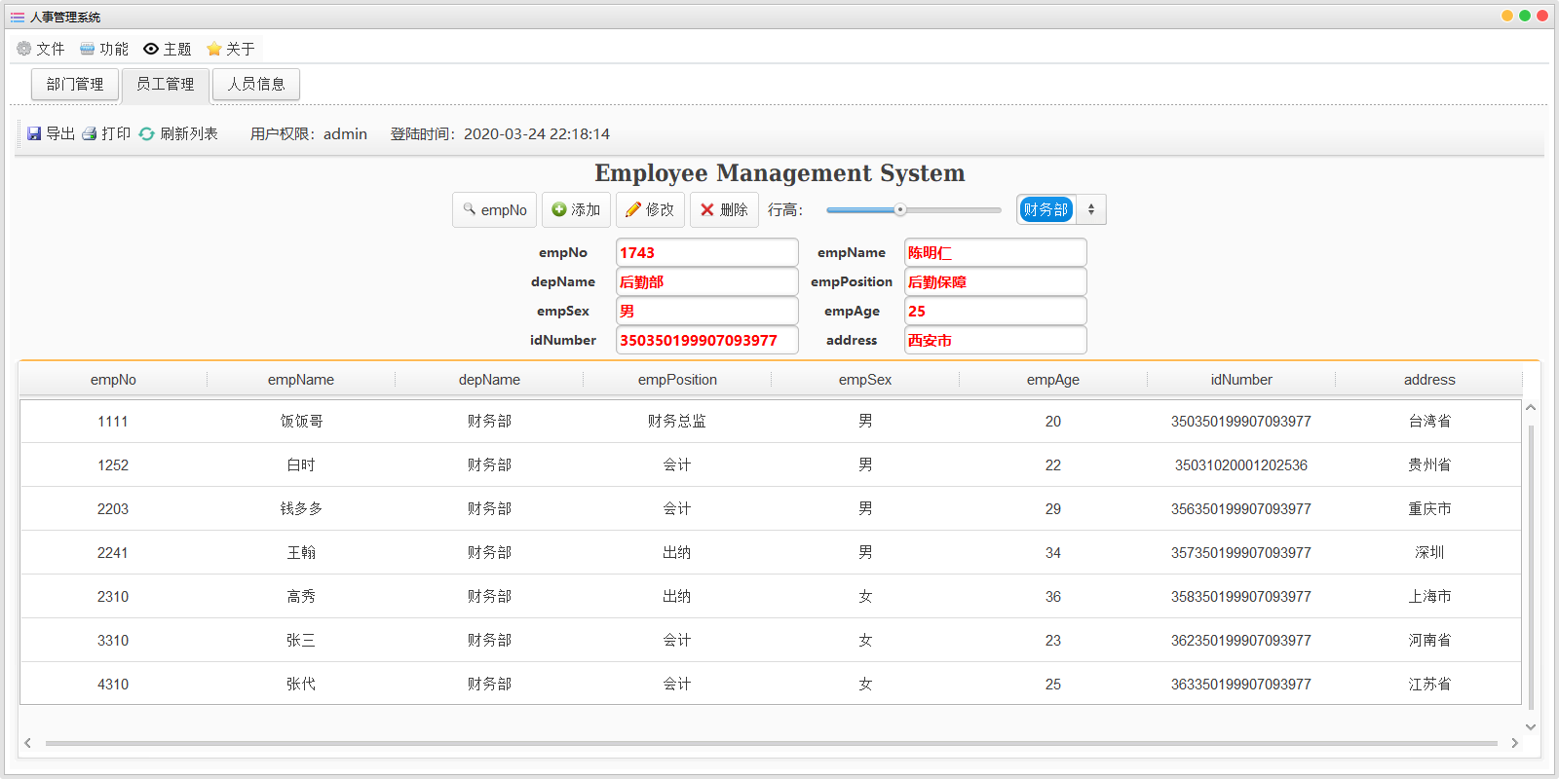
Task: Click the 深圳 address cell
Action: point(1429,553)
